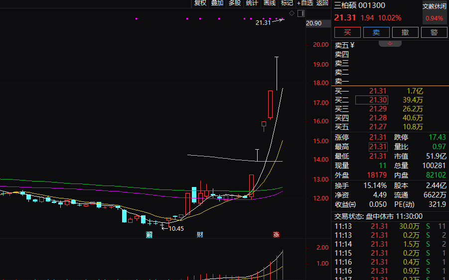Open the 文教休闲 sector box
The width and height of the screenshot is (449, 280).
tap(435, 12)
